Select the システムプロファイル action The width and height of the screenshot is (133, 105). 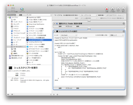(36, 42)
